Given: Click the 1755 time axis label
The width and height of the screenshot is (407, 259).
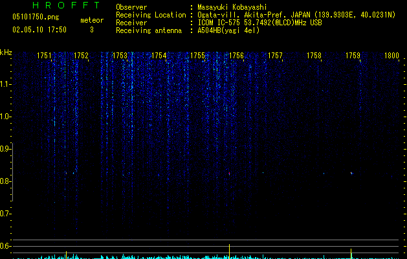Looking at the screenshot, I should coord(197,56).
